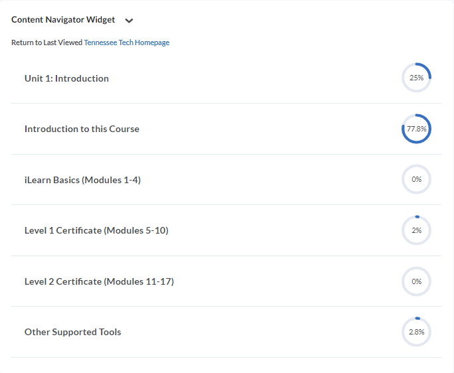The image size is (454, 373).
Task: Open Level 2 Certificate (Modules 11-17)
Action: [99, 281]
